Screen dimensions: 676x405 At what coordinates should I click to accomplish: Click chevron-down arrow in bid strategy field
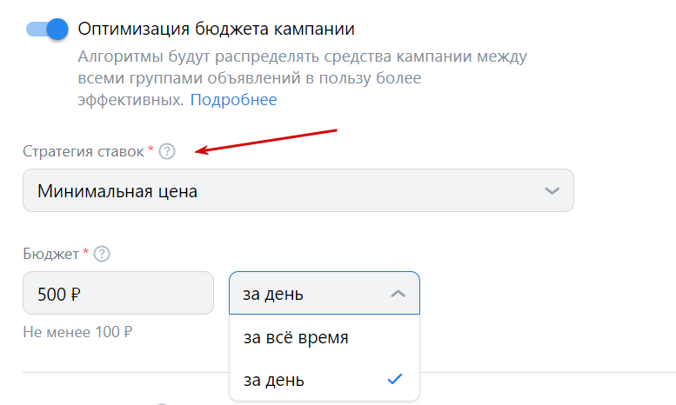551,190
